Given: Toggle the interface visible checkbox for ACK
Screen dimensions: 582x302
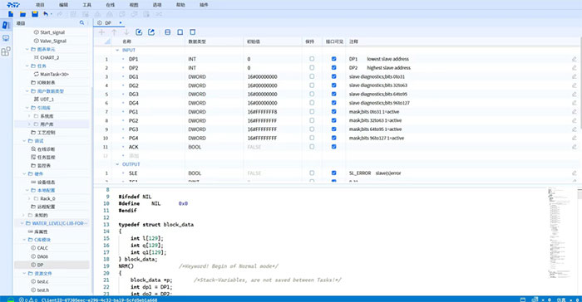Looking at the screenshot, I should (x=333, y=147).
